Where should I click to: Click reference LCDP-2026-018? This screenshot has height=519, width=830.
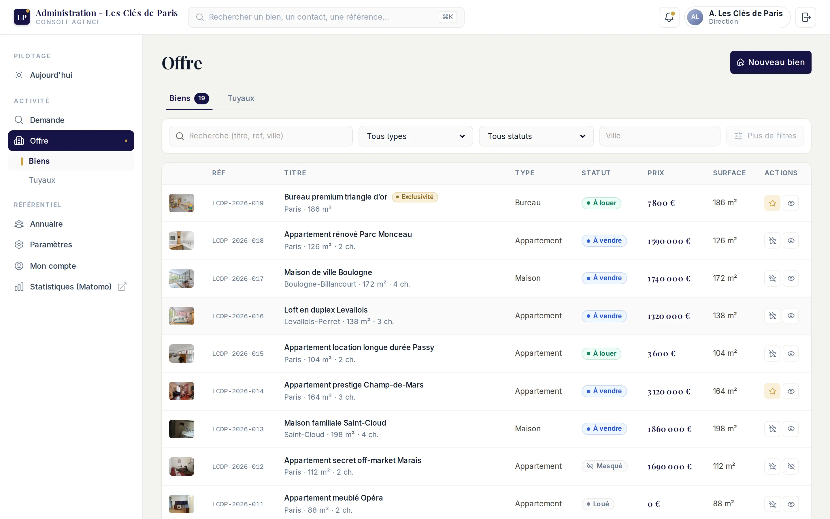click(x=238, y=241)
